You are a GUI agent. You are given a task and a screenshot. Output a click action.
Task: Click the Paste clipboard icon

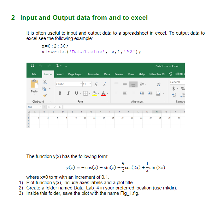(35, 84)
